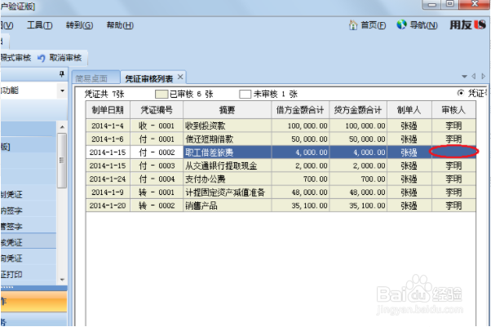
Task: Click the 未审核 color legend box
Action: click(x=245, y=94)
